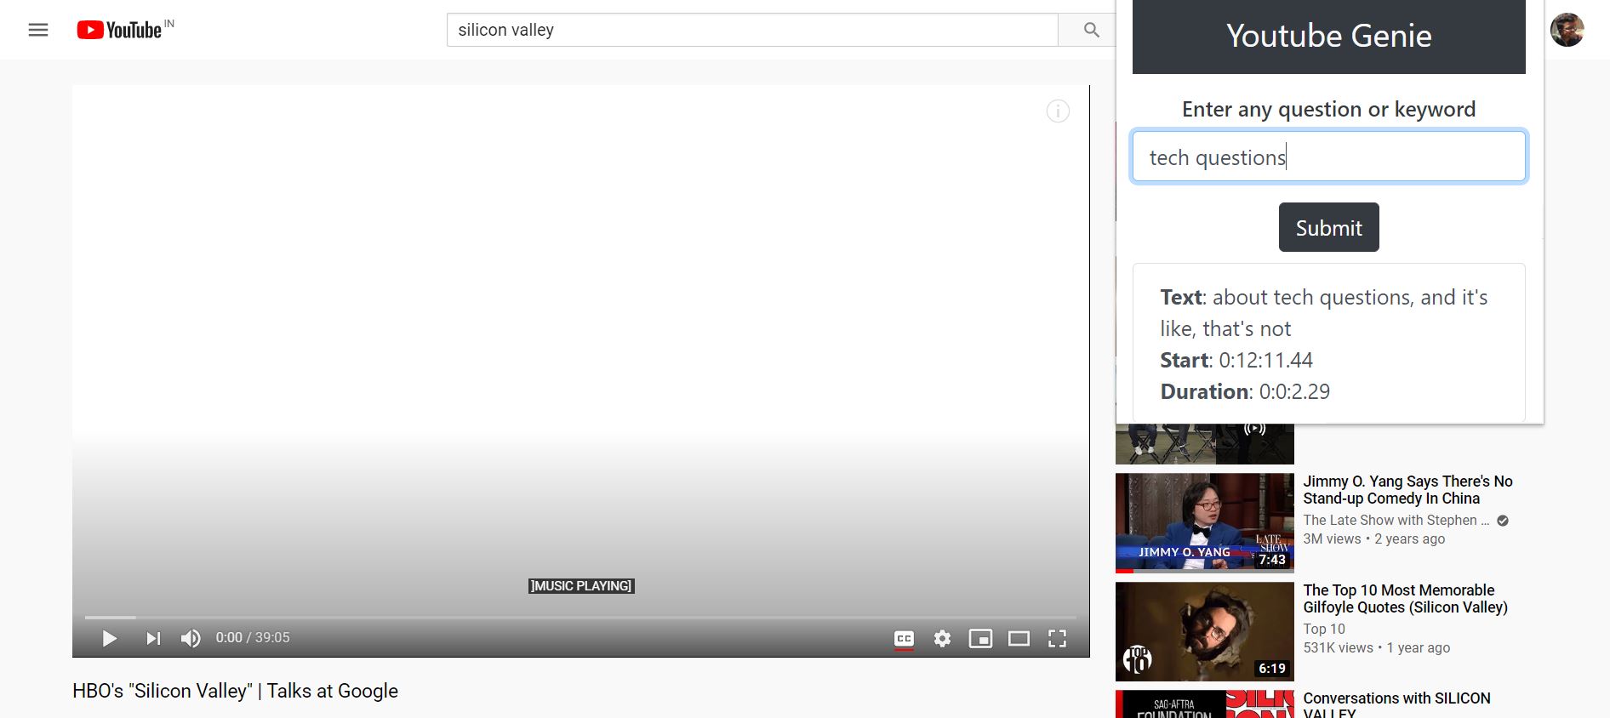Viewport: 1610px width, 718px height.
Task: Submit the Youtube Genie query
Action: coord(1328,227)
